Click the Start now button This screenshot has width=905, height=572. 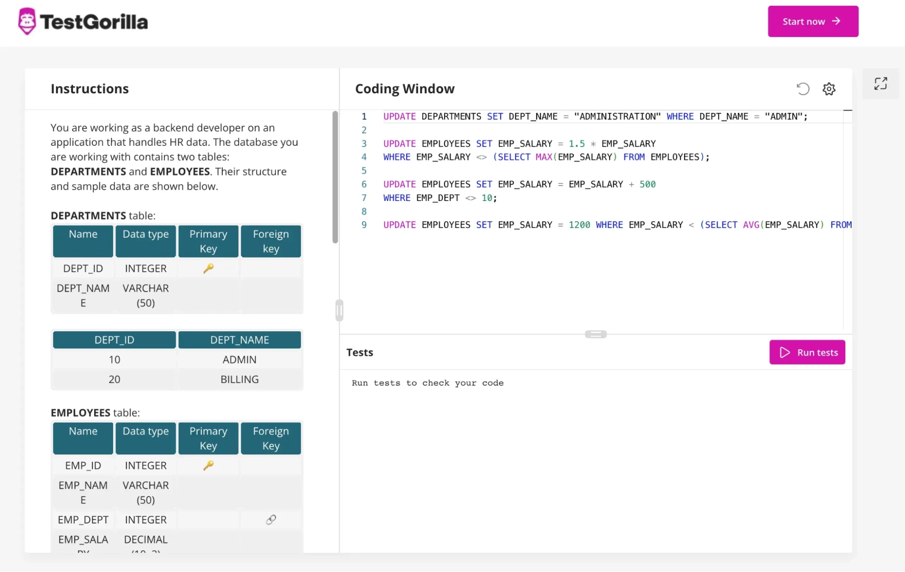[x=813, y=21]
